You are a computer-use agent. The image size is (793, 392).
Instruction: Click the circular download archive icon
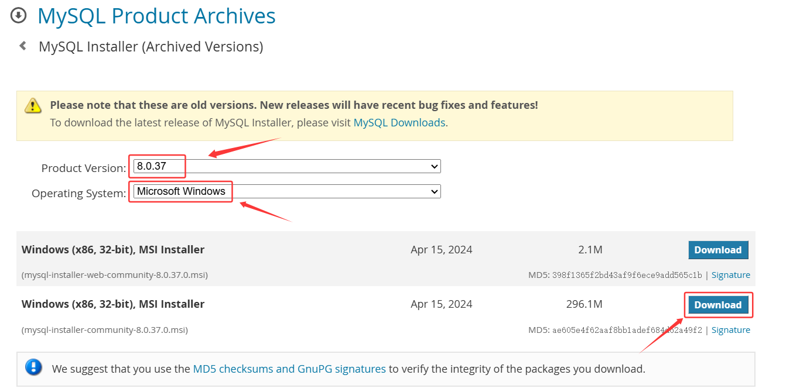(x=18, y=15)
